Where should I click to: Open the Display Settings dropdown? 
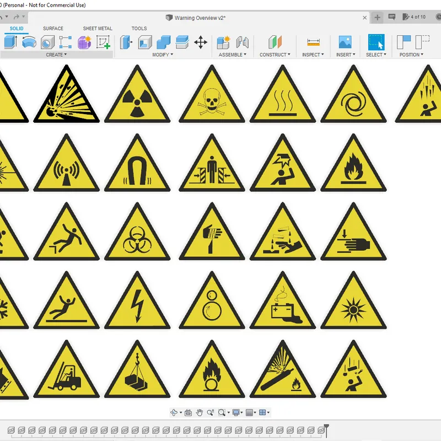point(237,412)
